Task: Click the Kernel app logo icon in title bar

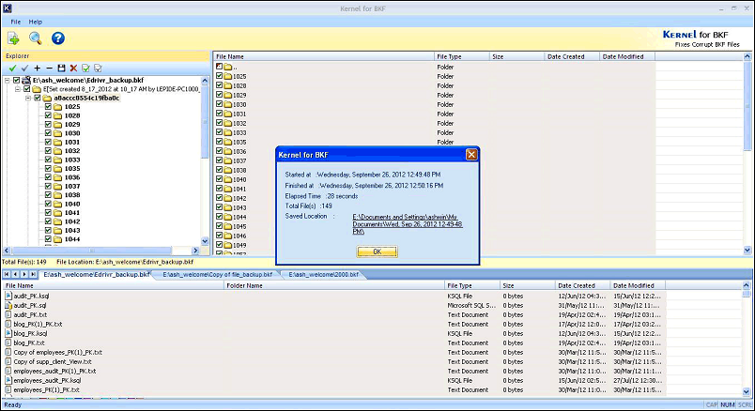Action: pos(8,8)
